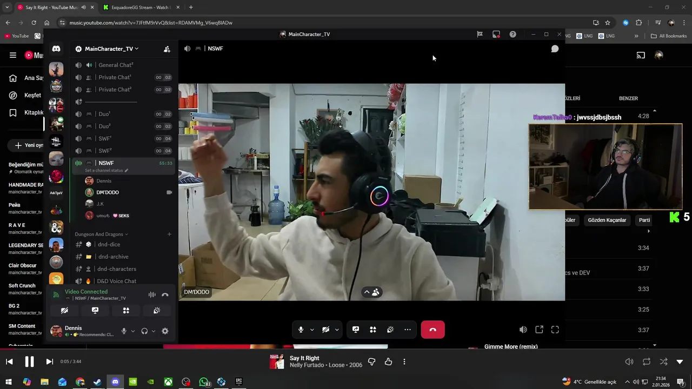
Task: Pause the Say It Right track
Action: (x=30, y=361)
